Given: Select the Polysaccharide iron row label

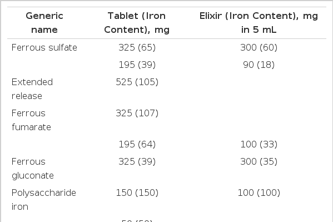Looking at the screenshot, I should click(44, 199).
